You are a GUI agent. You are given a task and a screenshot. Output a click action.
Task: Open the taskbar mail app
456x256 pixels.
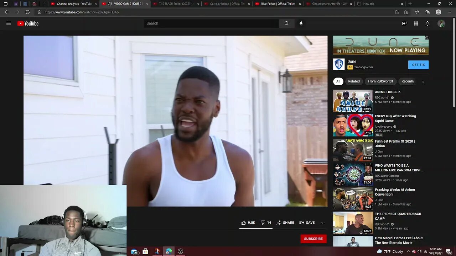pos(135,251)
